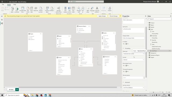The height and width of the screenshot is (97, 172).
Task: Toggle the Is hidden switch
Action: pyautogui.click(x=127, y=44)
